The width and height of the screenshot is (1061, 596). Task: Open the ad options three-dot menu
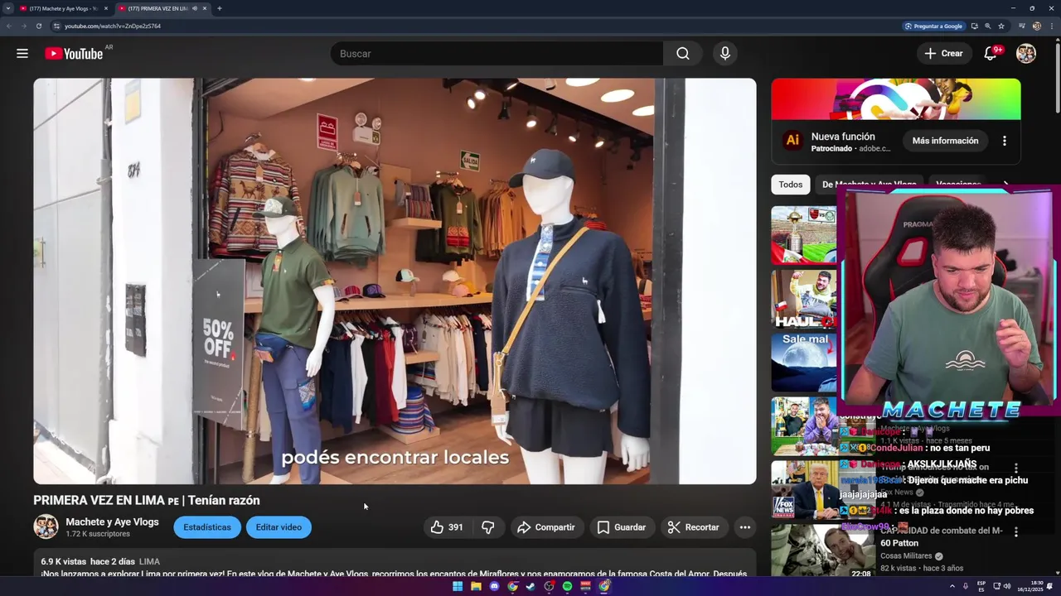1005,141
